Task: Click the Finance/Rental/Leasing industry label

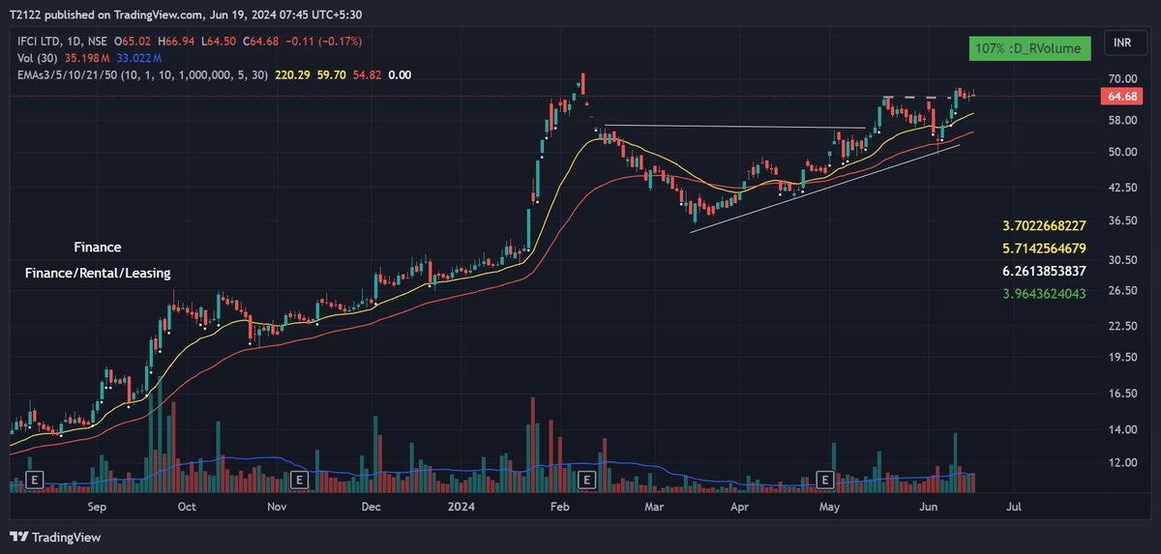Action: click(x=98, y=274)
